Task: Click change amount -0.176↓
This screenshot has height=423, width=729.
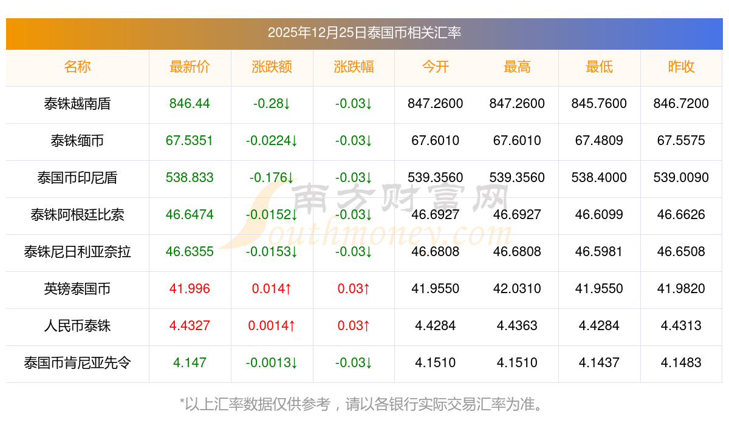Action: pyautogui.click(x=272, y=178)
